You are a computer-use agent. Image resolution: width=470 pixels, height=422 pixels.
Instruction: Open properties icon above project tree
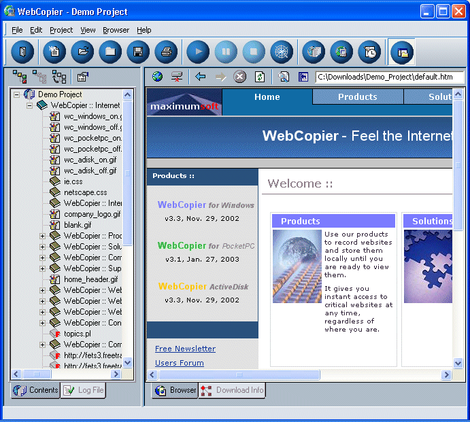(x=83, y=77)
